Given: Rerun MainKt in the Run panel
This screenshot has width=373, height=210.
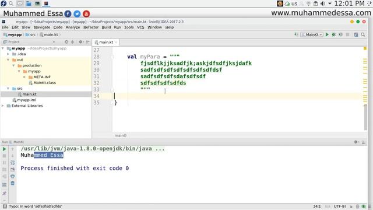Looking at the screenshot, I should pos(4,149).
